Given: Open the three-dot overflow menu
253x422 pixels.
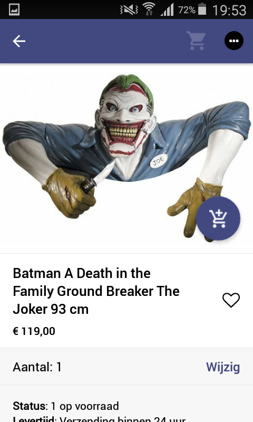Looking at the screenshot, I should tap(234, 41).
